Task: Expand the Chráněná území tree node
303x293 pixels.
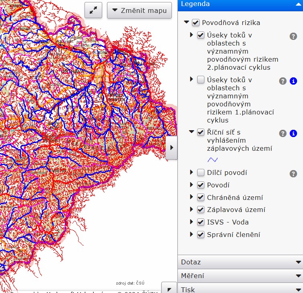Action: coord(192,197)
